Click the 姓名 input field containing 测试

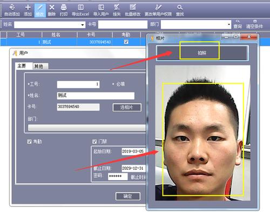[96, 96]
